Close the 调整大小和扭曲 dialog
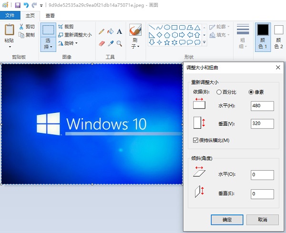Screen dimensions: 286x233 pos(278,68)
